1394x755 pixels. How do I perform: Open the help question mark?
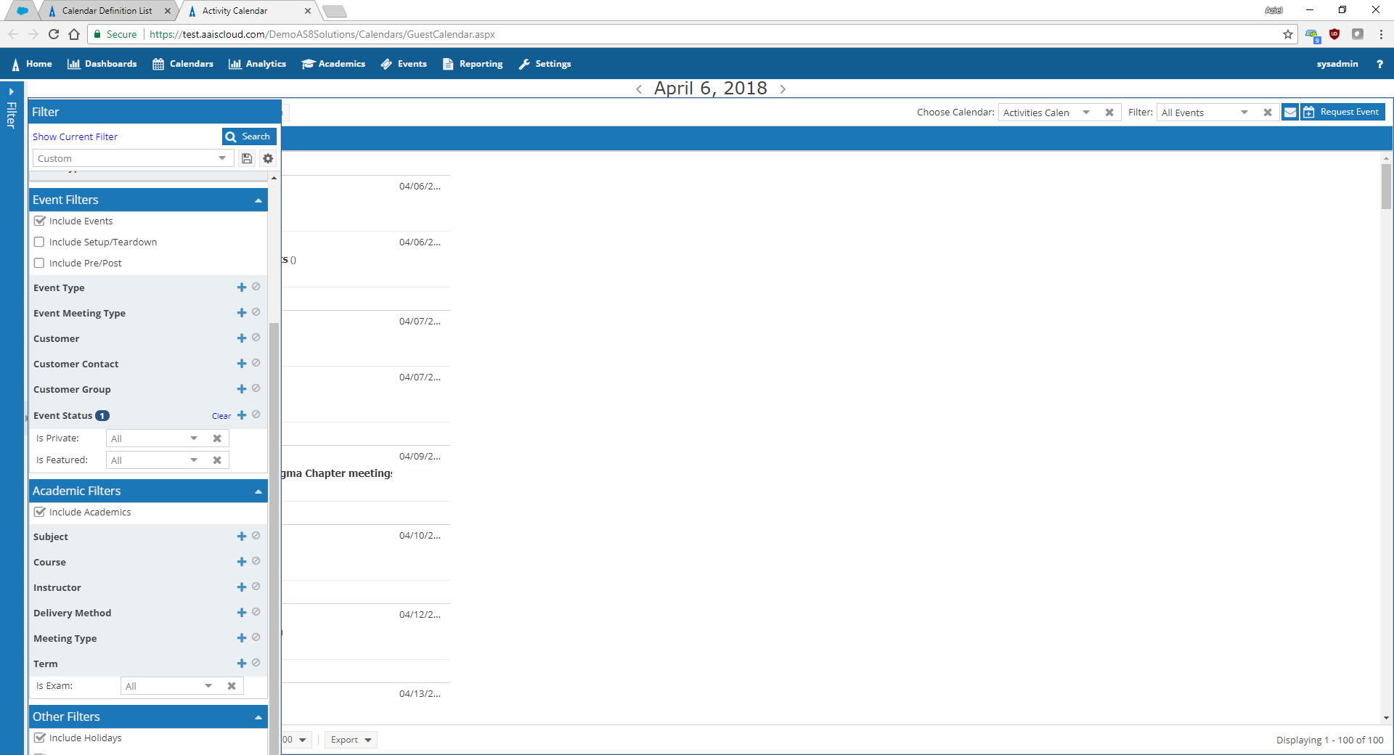click(x=1379, y=64)
